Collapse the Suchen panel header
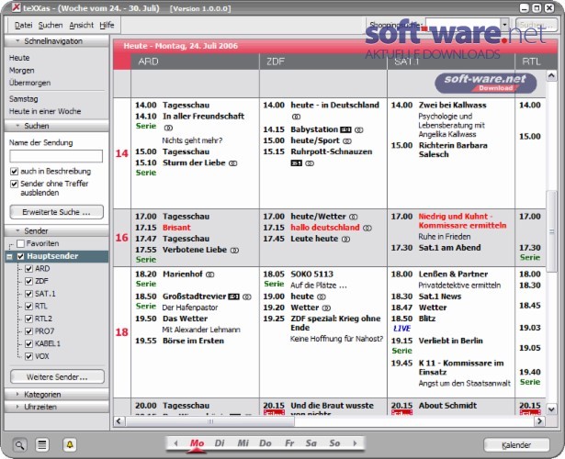Screen dimensions: 565x459 (x=57, y=126)
